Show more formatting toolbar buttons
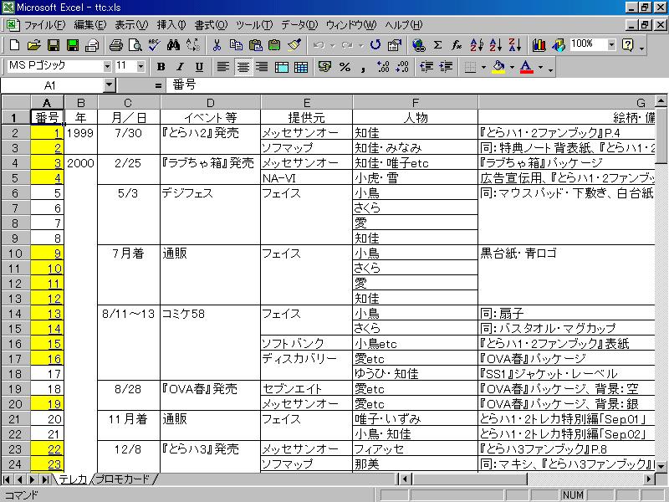 point(551,69)
